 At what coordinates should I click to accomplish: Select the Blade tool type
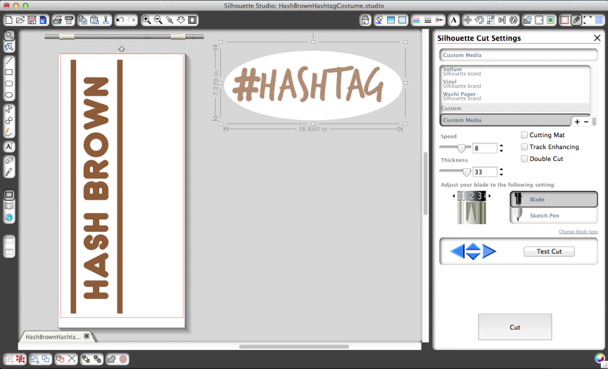pyautogui.click(x=554, y=200)
